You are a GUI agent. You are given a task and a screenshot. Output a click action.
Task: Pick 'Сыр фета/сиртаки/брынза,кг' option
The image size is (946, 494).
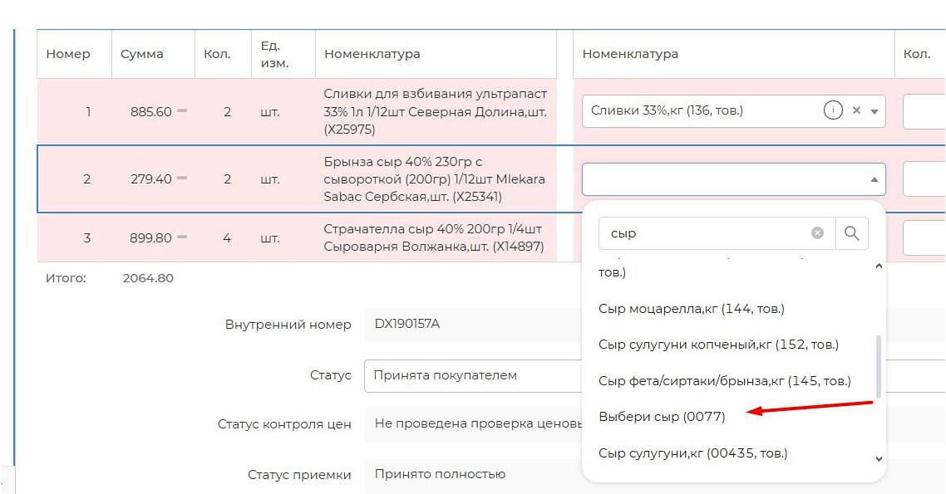tap(724, 381)
